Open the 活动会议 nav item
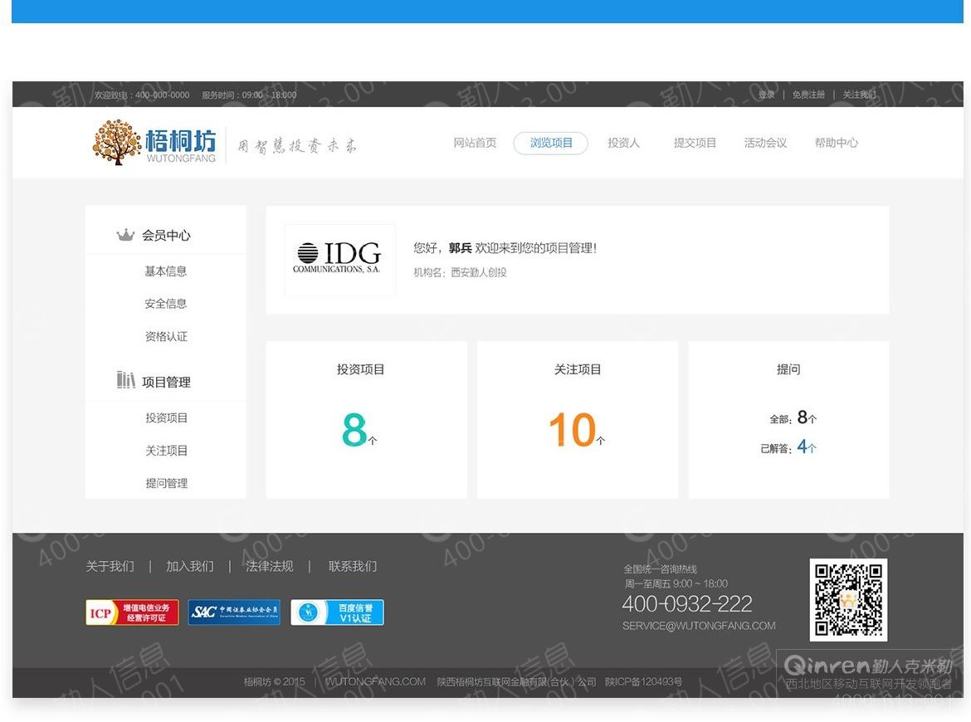The height and width of the screenshot is (722, 971). tap(765, 143)
